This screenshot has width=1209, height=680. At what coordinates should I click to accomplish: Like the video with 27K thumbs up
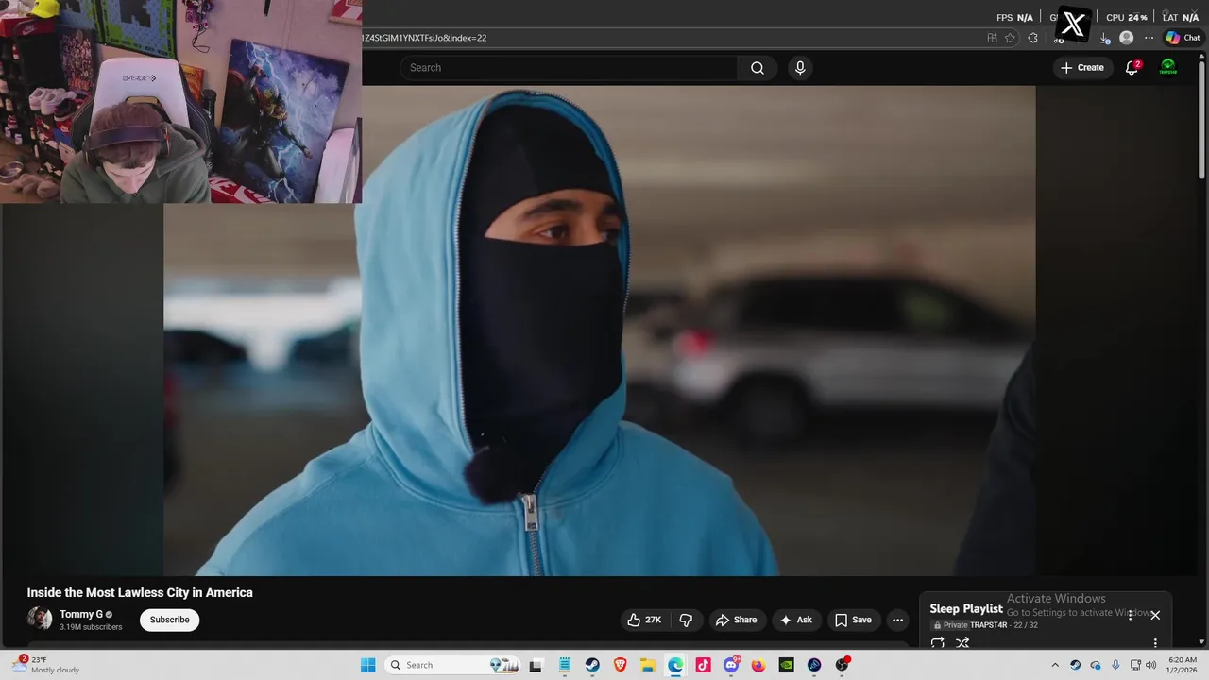645,620
